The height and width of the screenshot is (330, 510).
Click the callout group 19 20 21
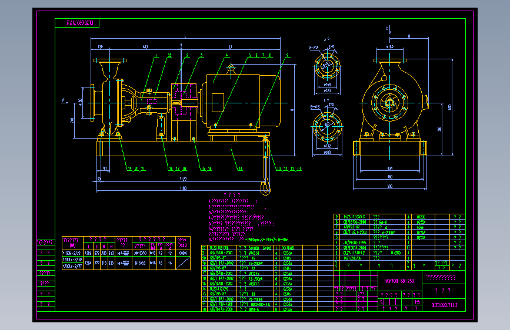pyautogui.click(x=136, y=169)
